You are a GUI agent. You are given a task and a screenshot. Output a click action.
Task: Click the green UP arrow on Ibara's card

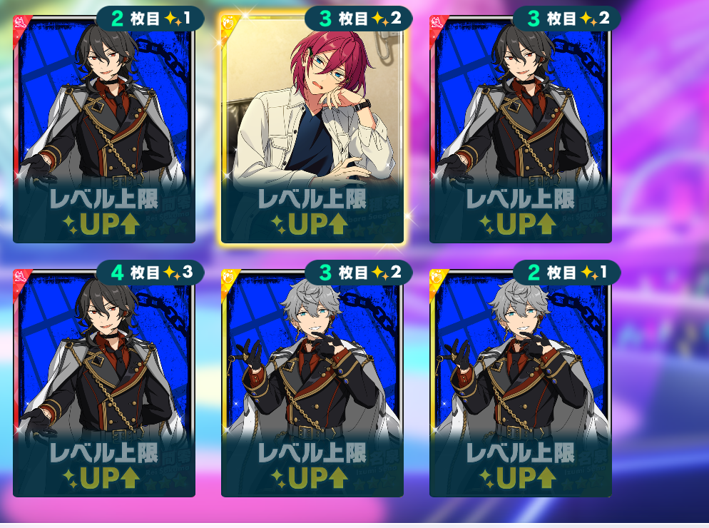[x=337, y=223]
